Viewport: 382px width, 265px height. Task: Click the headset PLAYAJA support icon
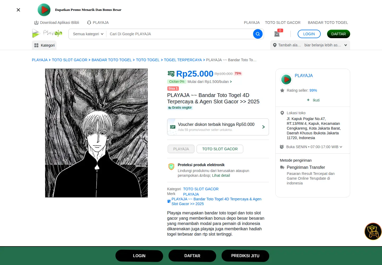pyautogui.click(x=89, y=23)
